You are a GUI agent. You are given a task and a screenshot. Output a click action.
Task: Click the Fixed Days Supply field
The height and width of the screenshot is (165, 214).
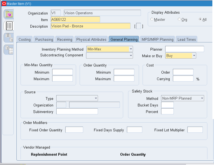135,130
